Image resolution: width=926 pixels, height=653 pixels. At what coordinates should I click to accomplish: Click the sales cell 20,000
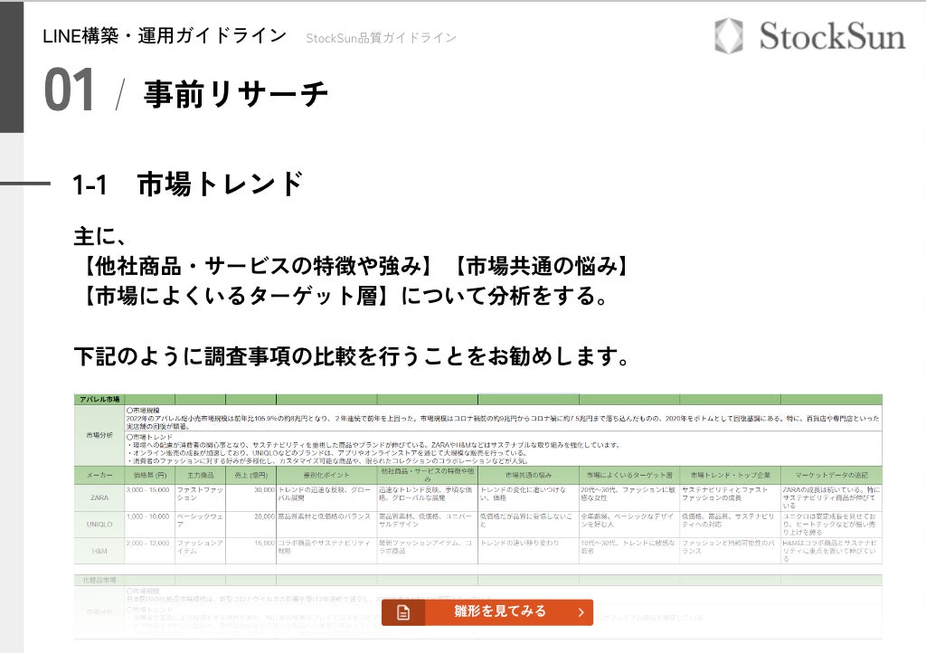(x=251, y=525)
